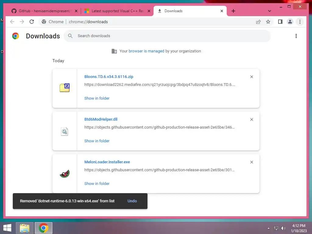This screenshot has width=312, height=234.
Task: Expand the tab search chevron
Action: click(269, 11)
